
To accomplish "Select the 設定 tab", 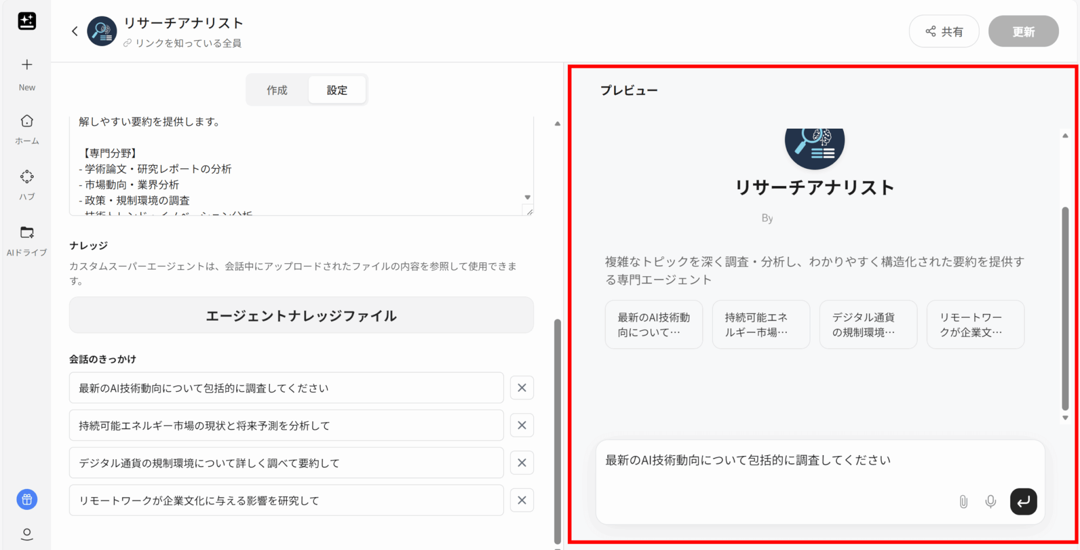I will [337, 90].
